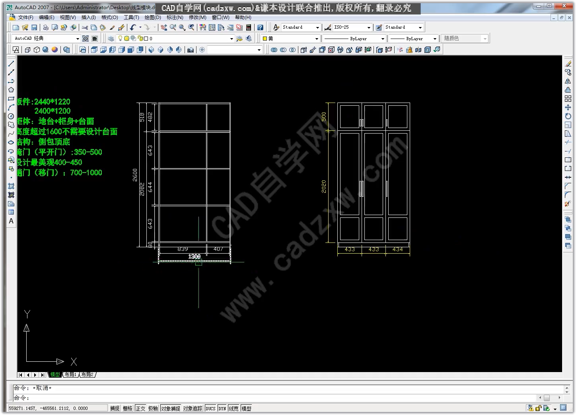Click the Dimension Style icon beside ISO-25

click(328, 27)
